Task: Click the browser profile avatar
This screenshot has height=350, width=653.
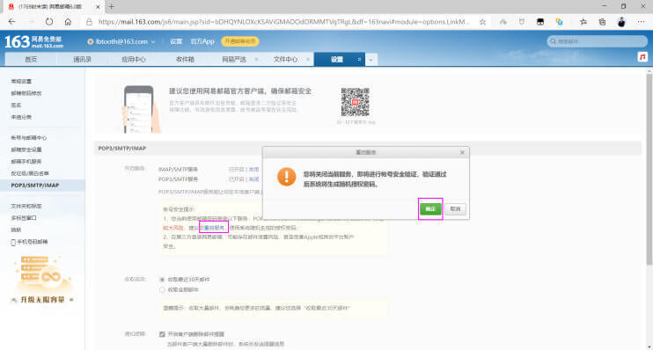Action: tap(621, 22)
